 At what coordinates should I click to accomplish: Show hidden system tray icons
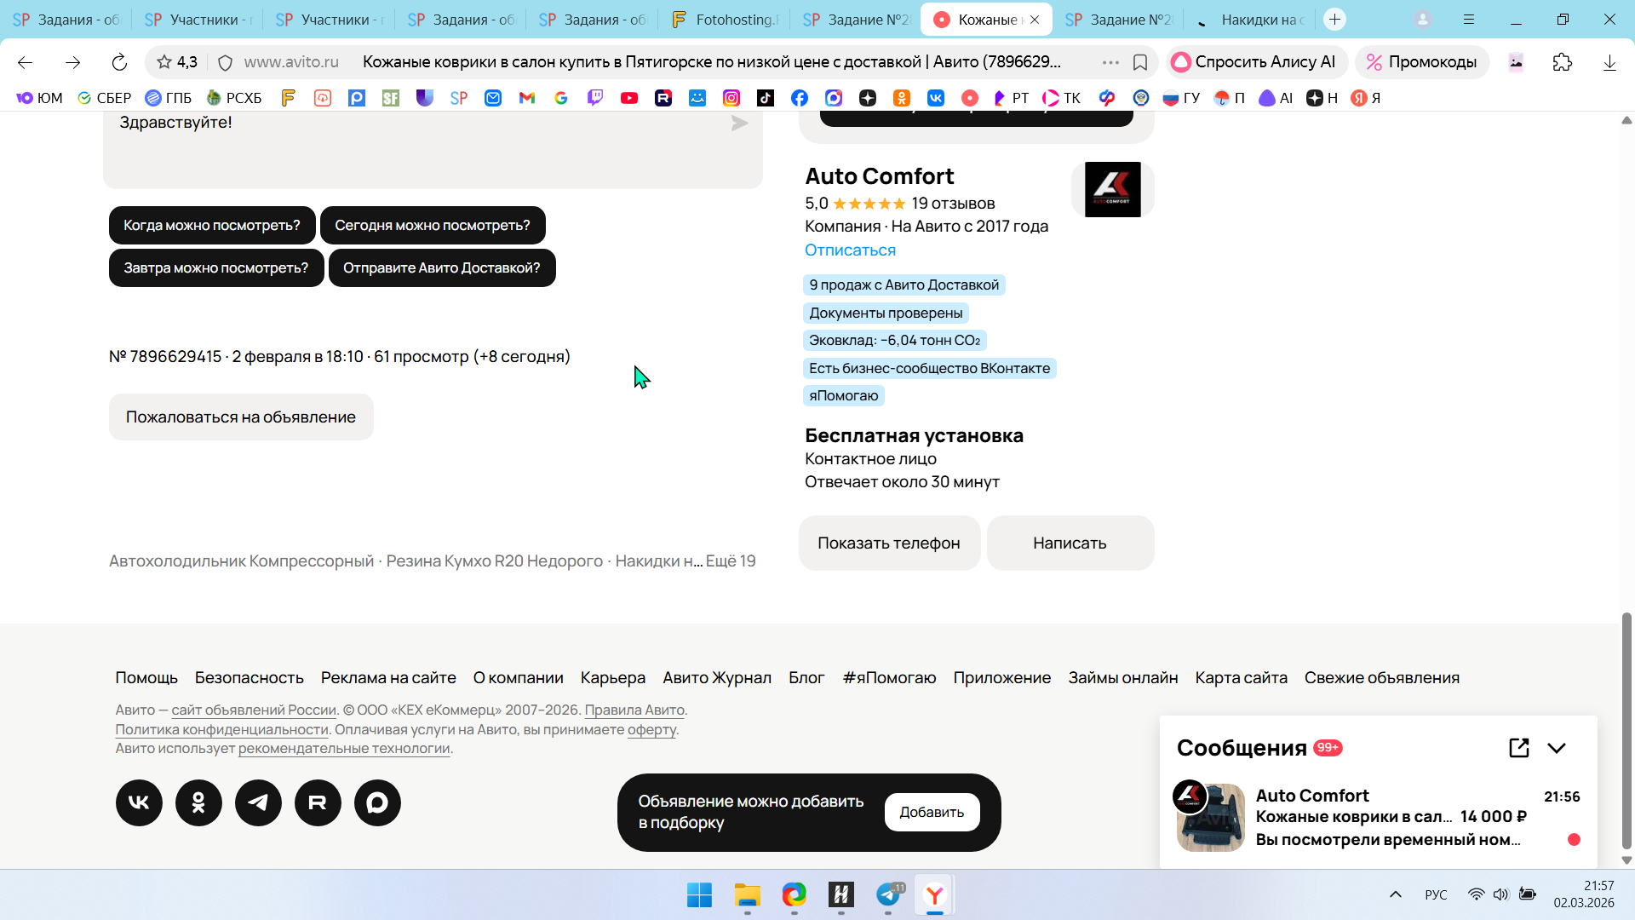(x=1395, y=894)
